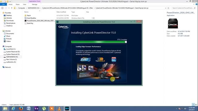Sort files by Type column

point(73,12)
